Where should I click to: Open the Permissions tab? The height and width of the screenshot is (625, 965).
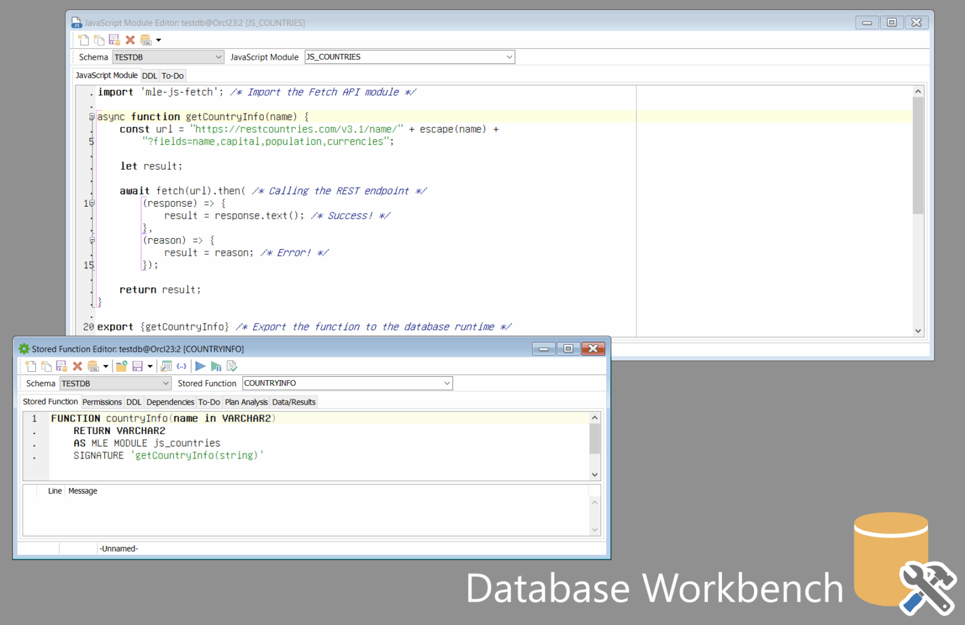click(x=102, y=402)
